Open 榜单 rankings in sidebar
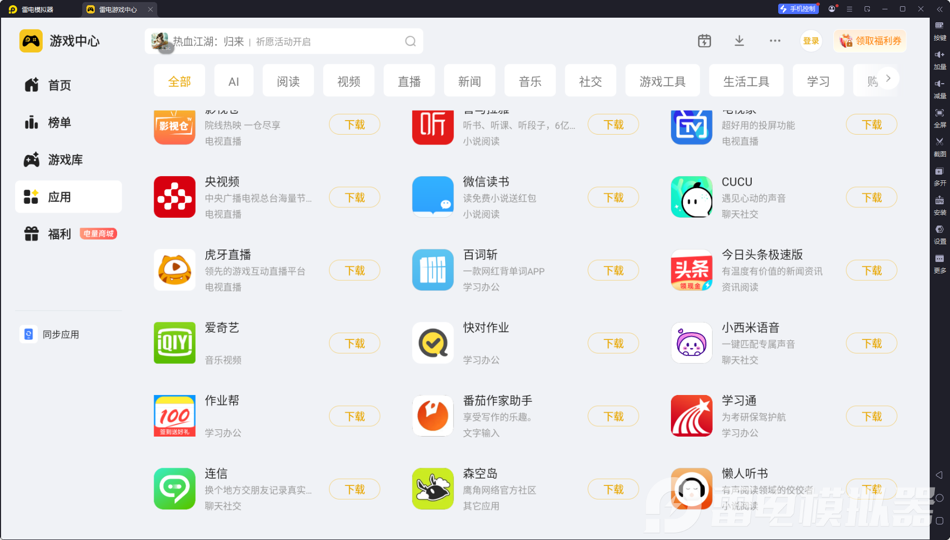The width and height of the screenshot is (950, 540). pyautogui.click(x=68, y=122)
